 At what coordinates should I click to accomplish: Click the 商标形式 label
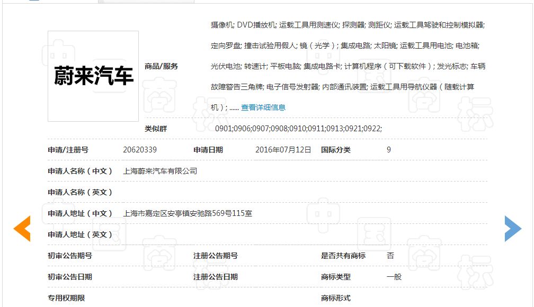click(x=336, y=298)
